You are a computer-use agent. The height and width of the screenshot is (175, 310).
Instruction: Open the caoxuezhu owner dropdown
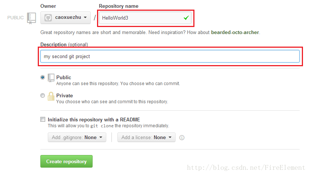(66, 18)
